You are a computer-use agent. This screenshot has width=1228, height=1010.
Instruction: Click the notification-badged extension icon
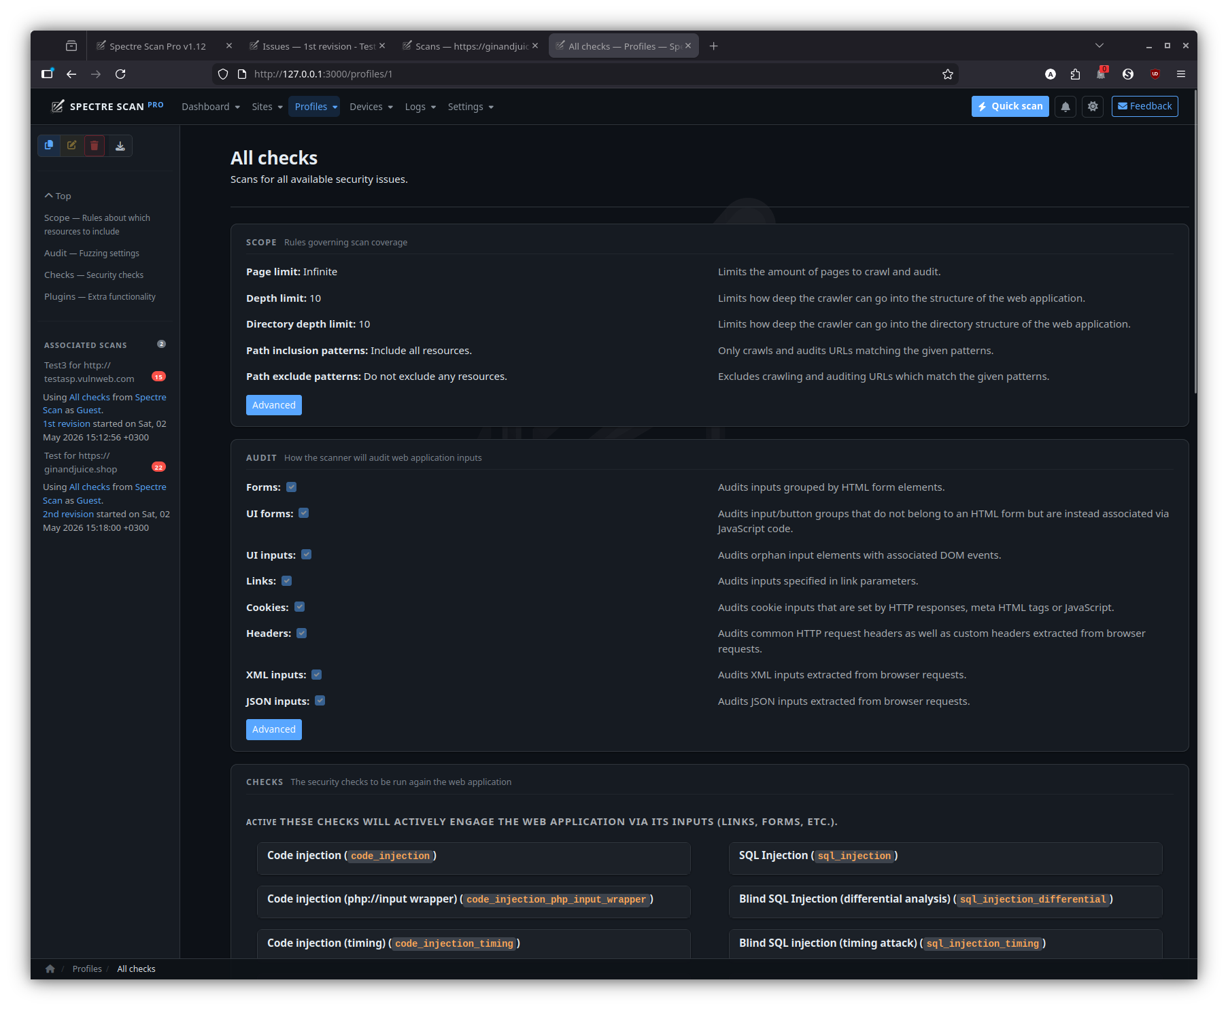click(1102, 73)
